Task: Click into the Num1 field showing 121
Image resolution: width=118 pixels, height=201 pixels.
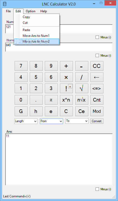Action: (x=59, y=29)
